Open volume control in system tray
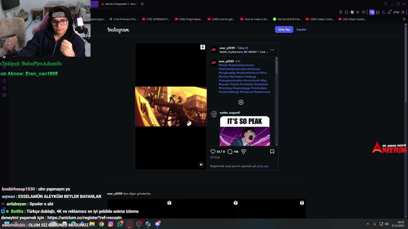Image resolution: width=408 pixels, height=229 pixels. tap(386, 224)
